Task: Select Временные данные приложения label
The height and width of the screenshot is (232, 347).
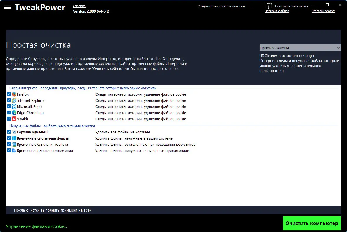Action: click(45, 151)
